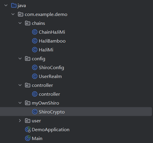Collapse the chains package chevron
153x143 pixels.
[20, 23]
